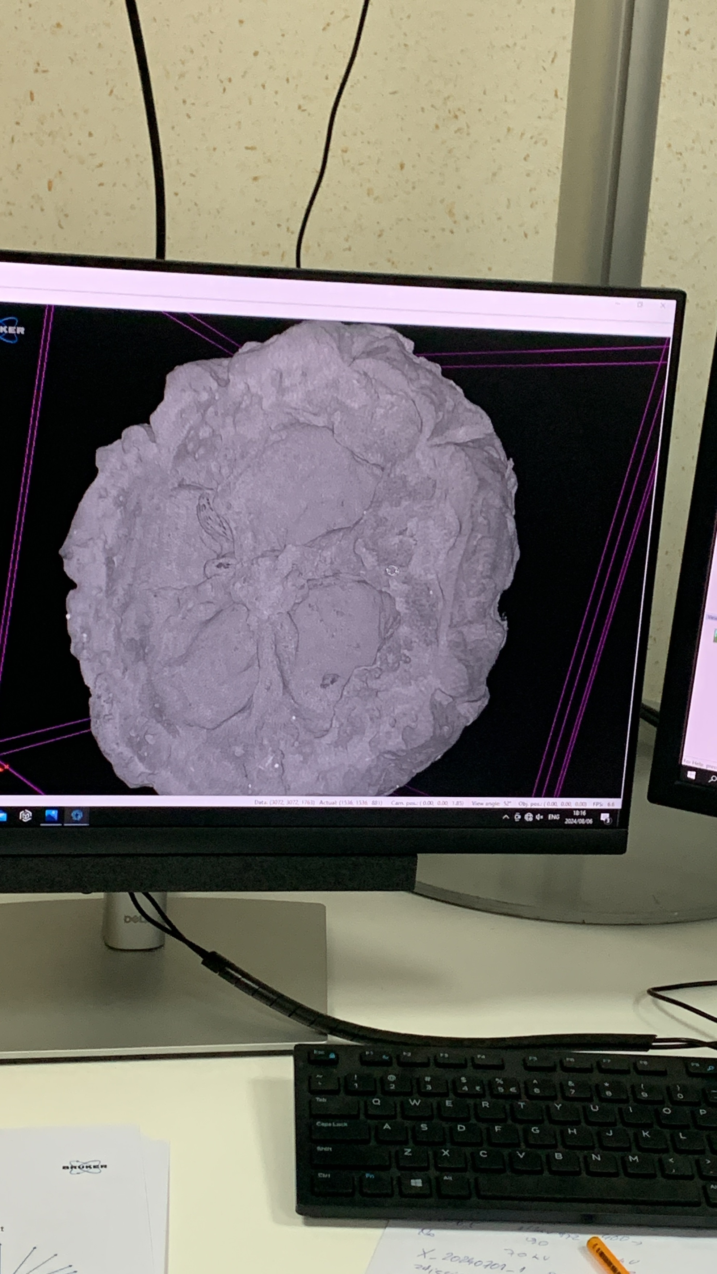Open File Explorer from the taskbar edge

click(3, 815)
